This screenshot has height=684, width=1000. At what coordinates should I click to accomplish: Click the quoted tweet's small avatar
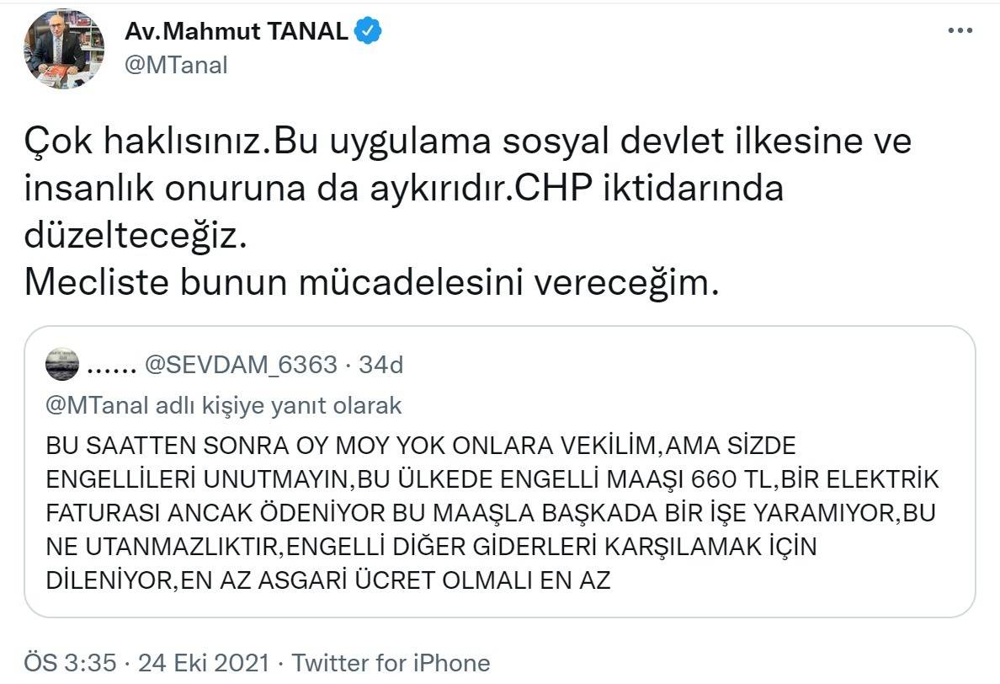62,365
